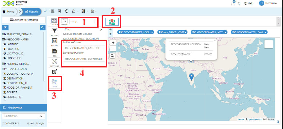Open the Leaflet attribution link

point(241,119)
